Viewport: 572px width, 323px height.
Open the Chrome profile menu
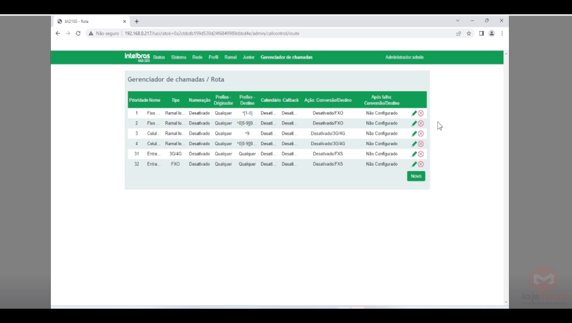coord(491,33)
